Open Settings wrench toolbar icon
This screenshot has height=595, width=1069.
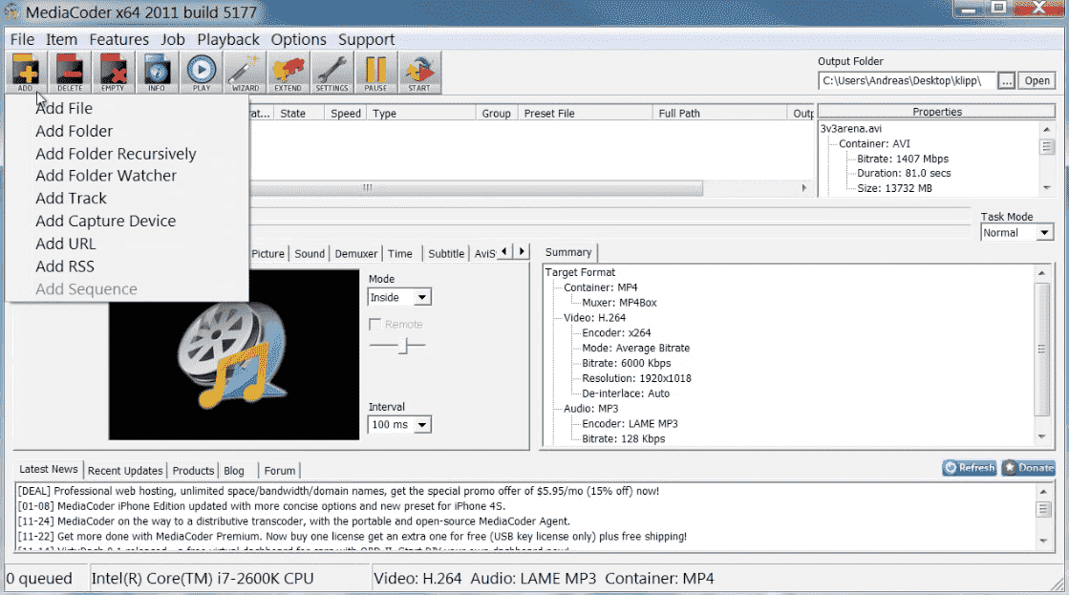[331, 73]
